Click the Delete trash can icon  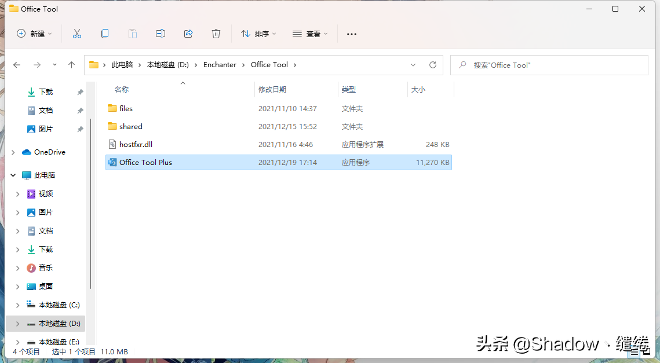click(216, 34)
